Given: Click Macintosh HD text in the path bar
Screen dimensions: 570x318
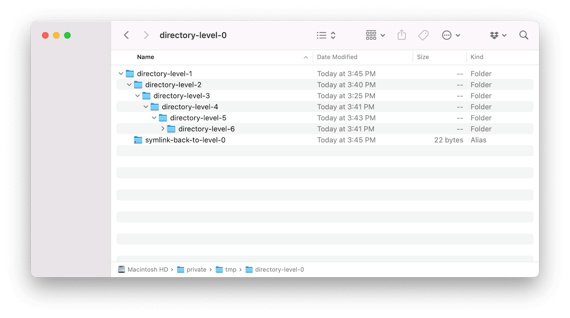Looking at the screenshot, I should (148, 270).
